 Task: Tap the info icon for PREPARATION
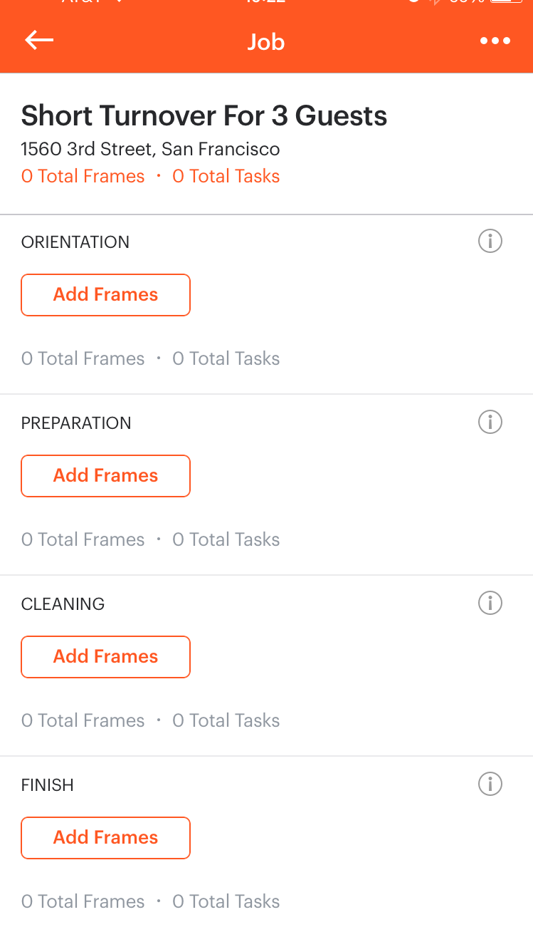[490, 423]
